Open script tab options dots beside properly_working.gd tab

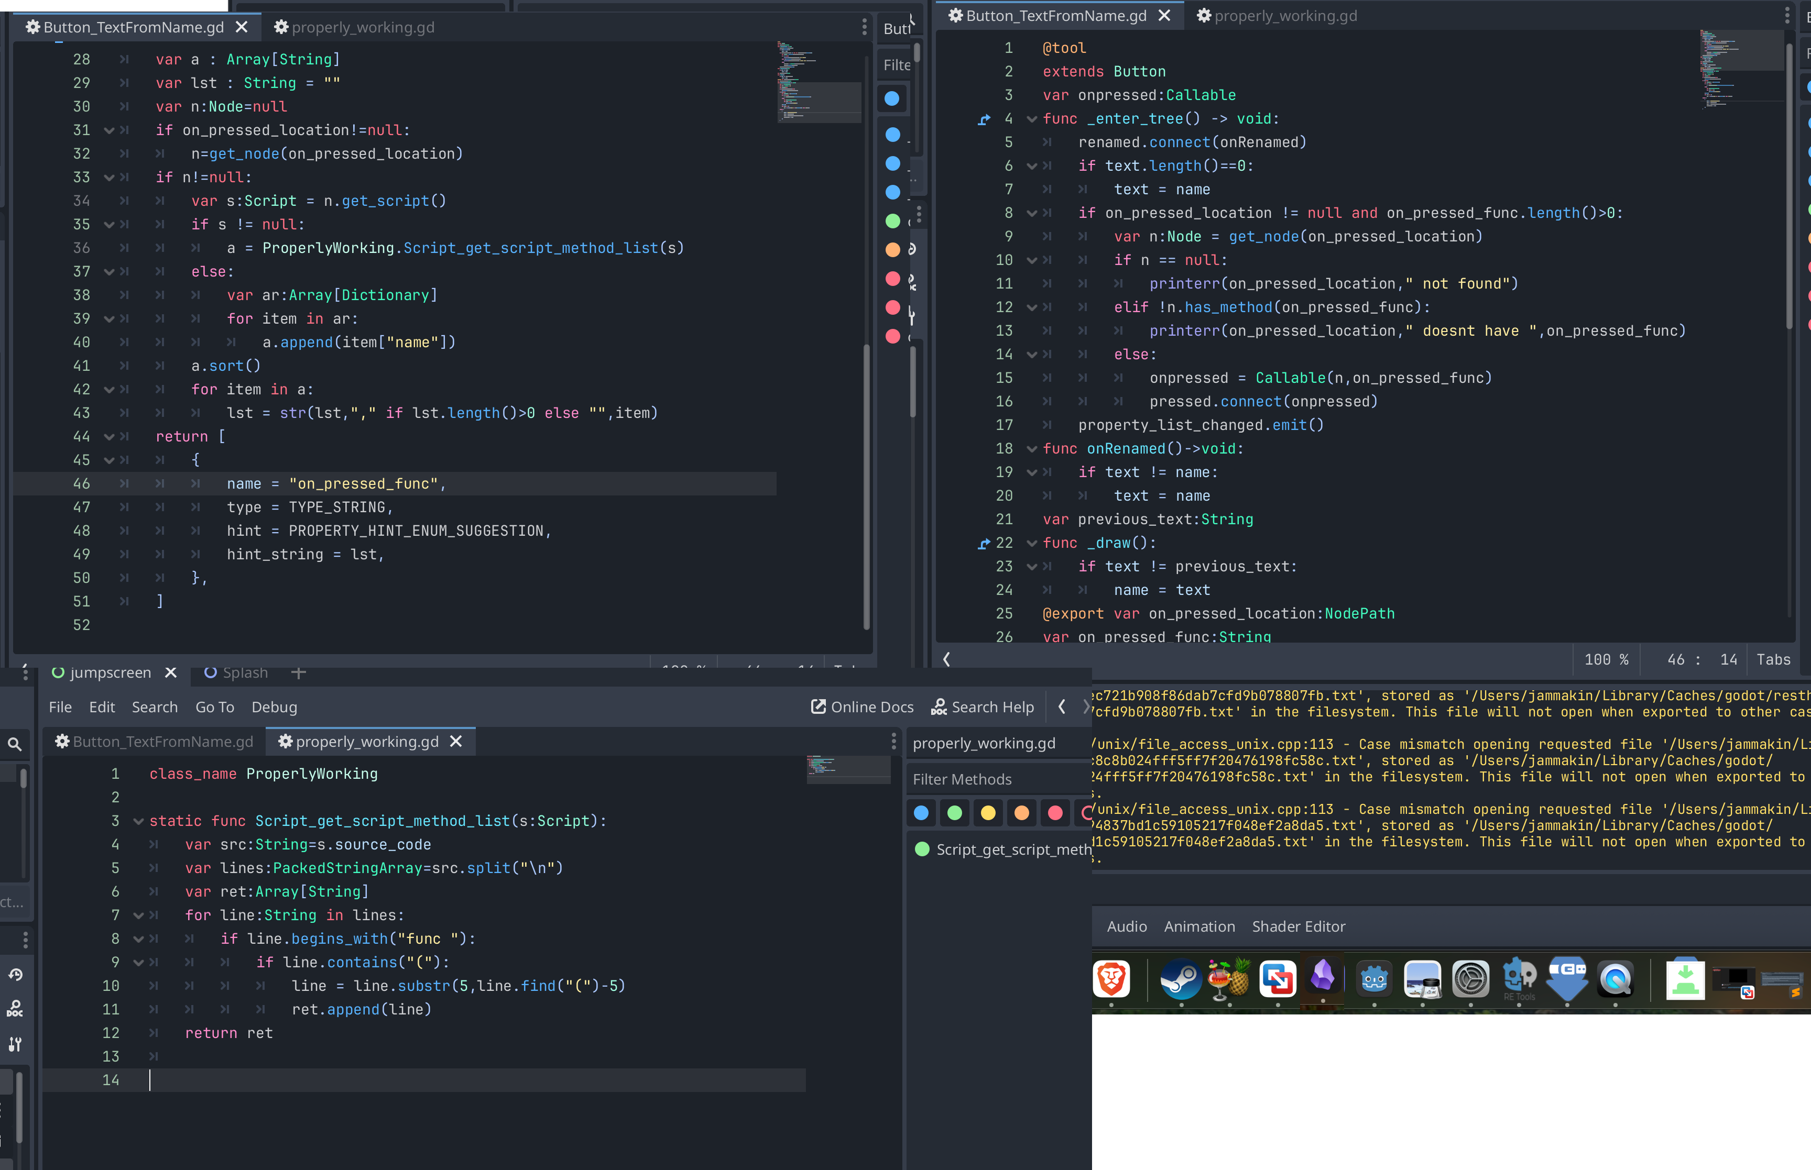(x=894, y=741)
